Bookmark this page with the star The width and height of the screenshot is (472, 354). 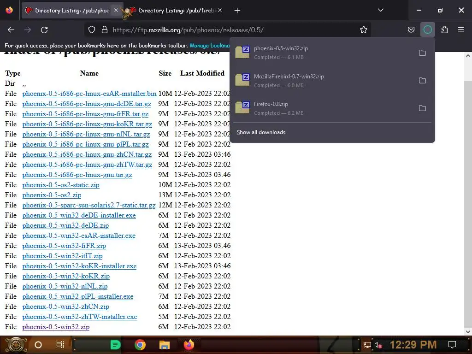pos(364,30)
